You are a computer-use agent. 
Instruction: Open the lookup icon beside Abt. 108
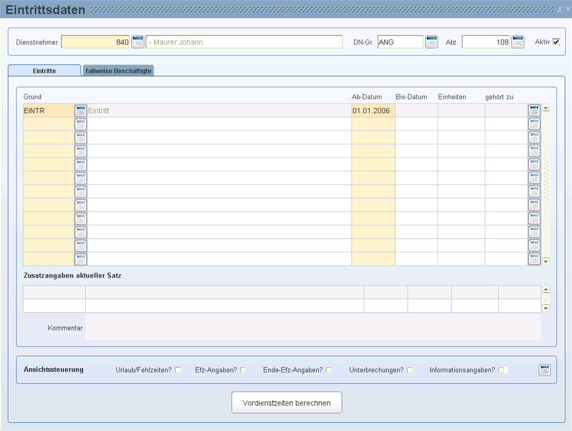(x=518, y=42)
